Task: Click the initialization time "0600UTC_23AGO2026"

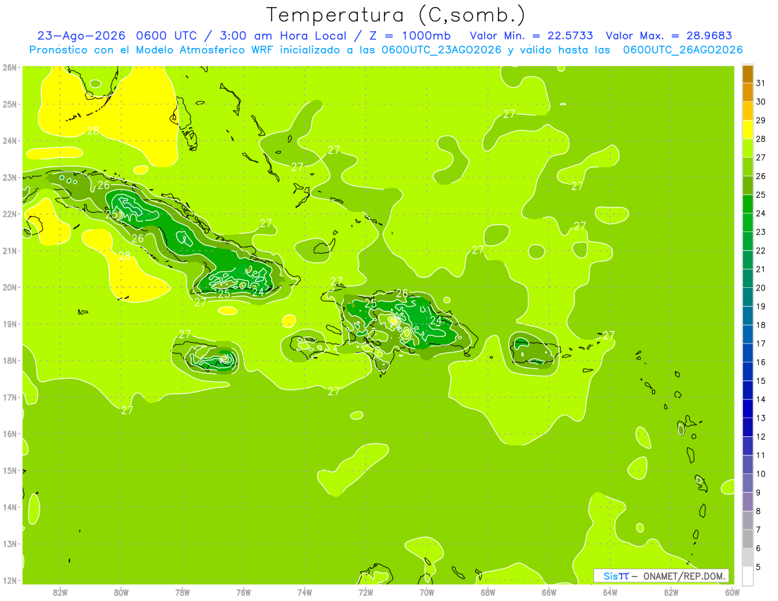Action: (x=442, y=50)
